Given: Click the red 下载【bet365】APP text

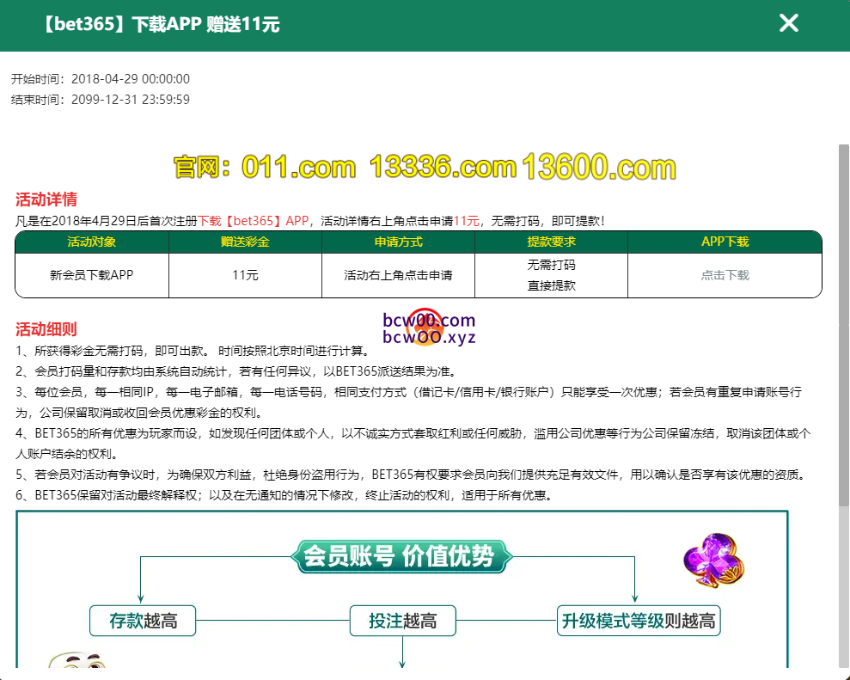Looking at the screenshot, I should 254,221.
